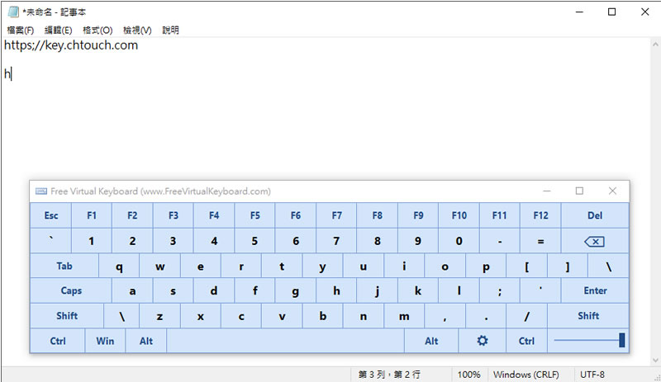Click the https://key.chtouch.com text line
This screenshot has width=661, height=382.
point(71,45)
